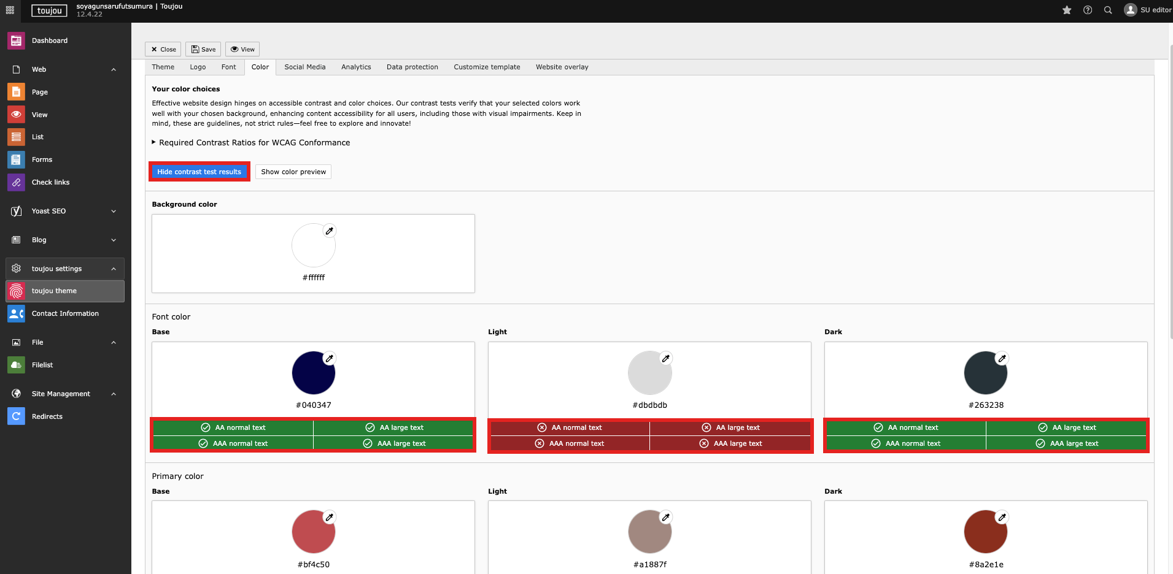The image size is (1173, 574).
Task: Open the help question mark icon
Action: 1088,10
